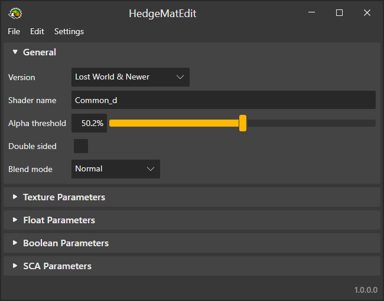Minimize the HedgeMatEdit window
The height and width of the screenshot is (301, 384).
point(311,12)
